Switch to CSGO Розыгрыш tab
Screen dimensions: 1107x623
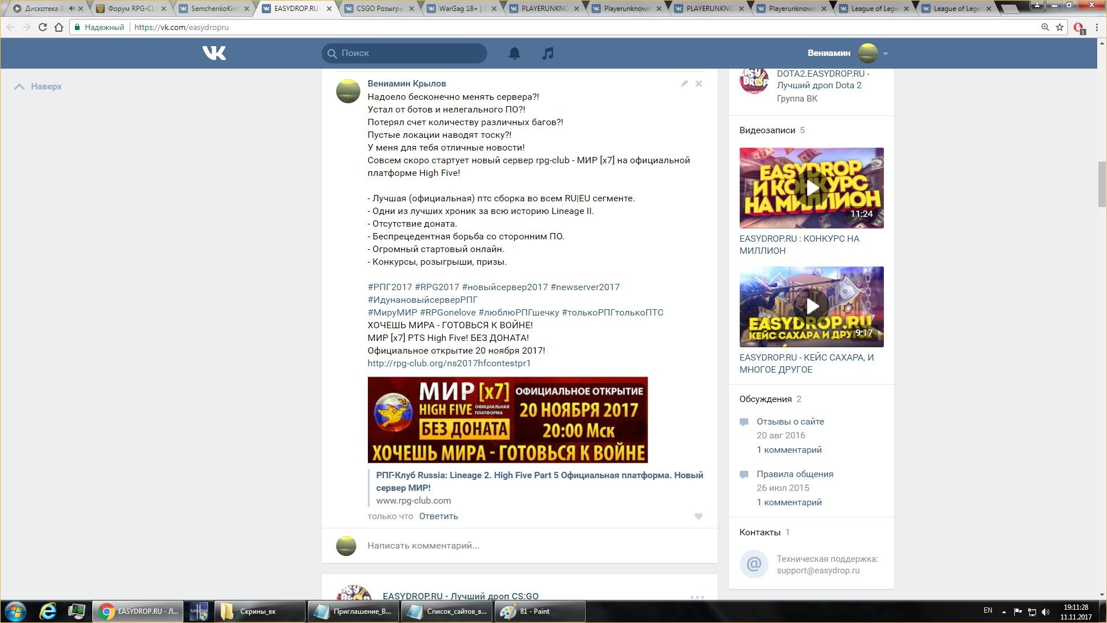coord(379,9)
